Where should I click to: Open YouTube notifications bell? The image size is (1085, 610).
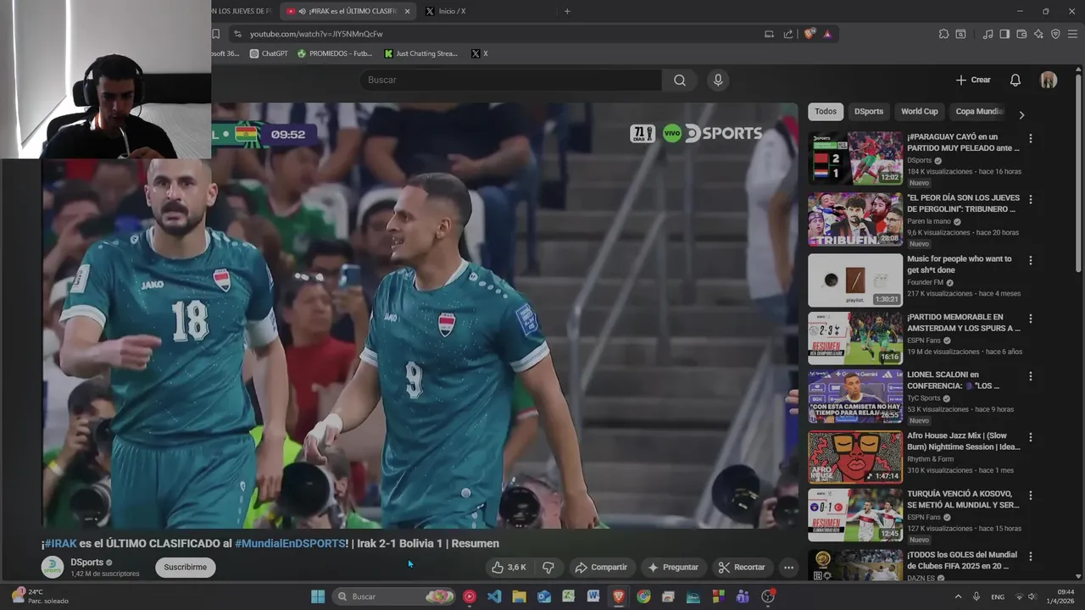[1015, 80]
